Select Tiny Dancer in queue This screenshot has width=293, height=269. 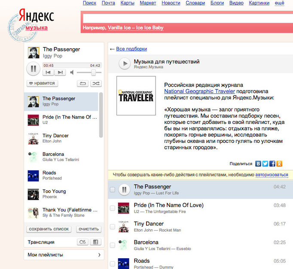tap(61, 138)
